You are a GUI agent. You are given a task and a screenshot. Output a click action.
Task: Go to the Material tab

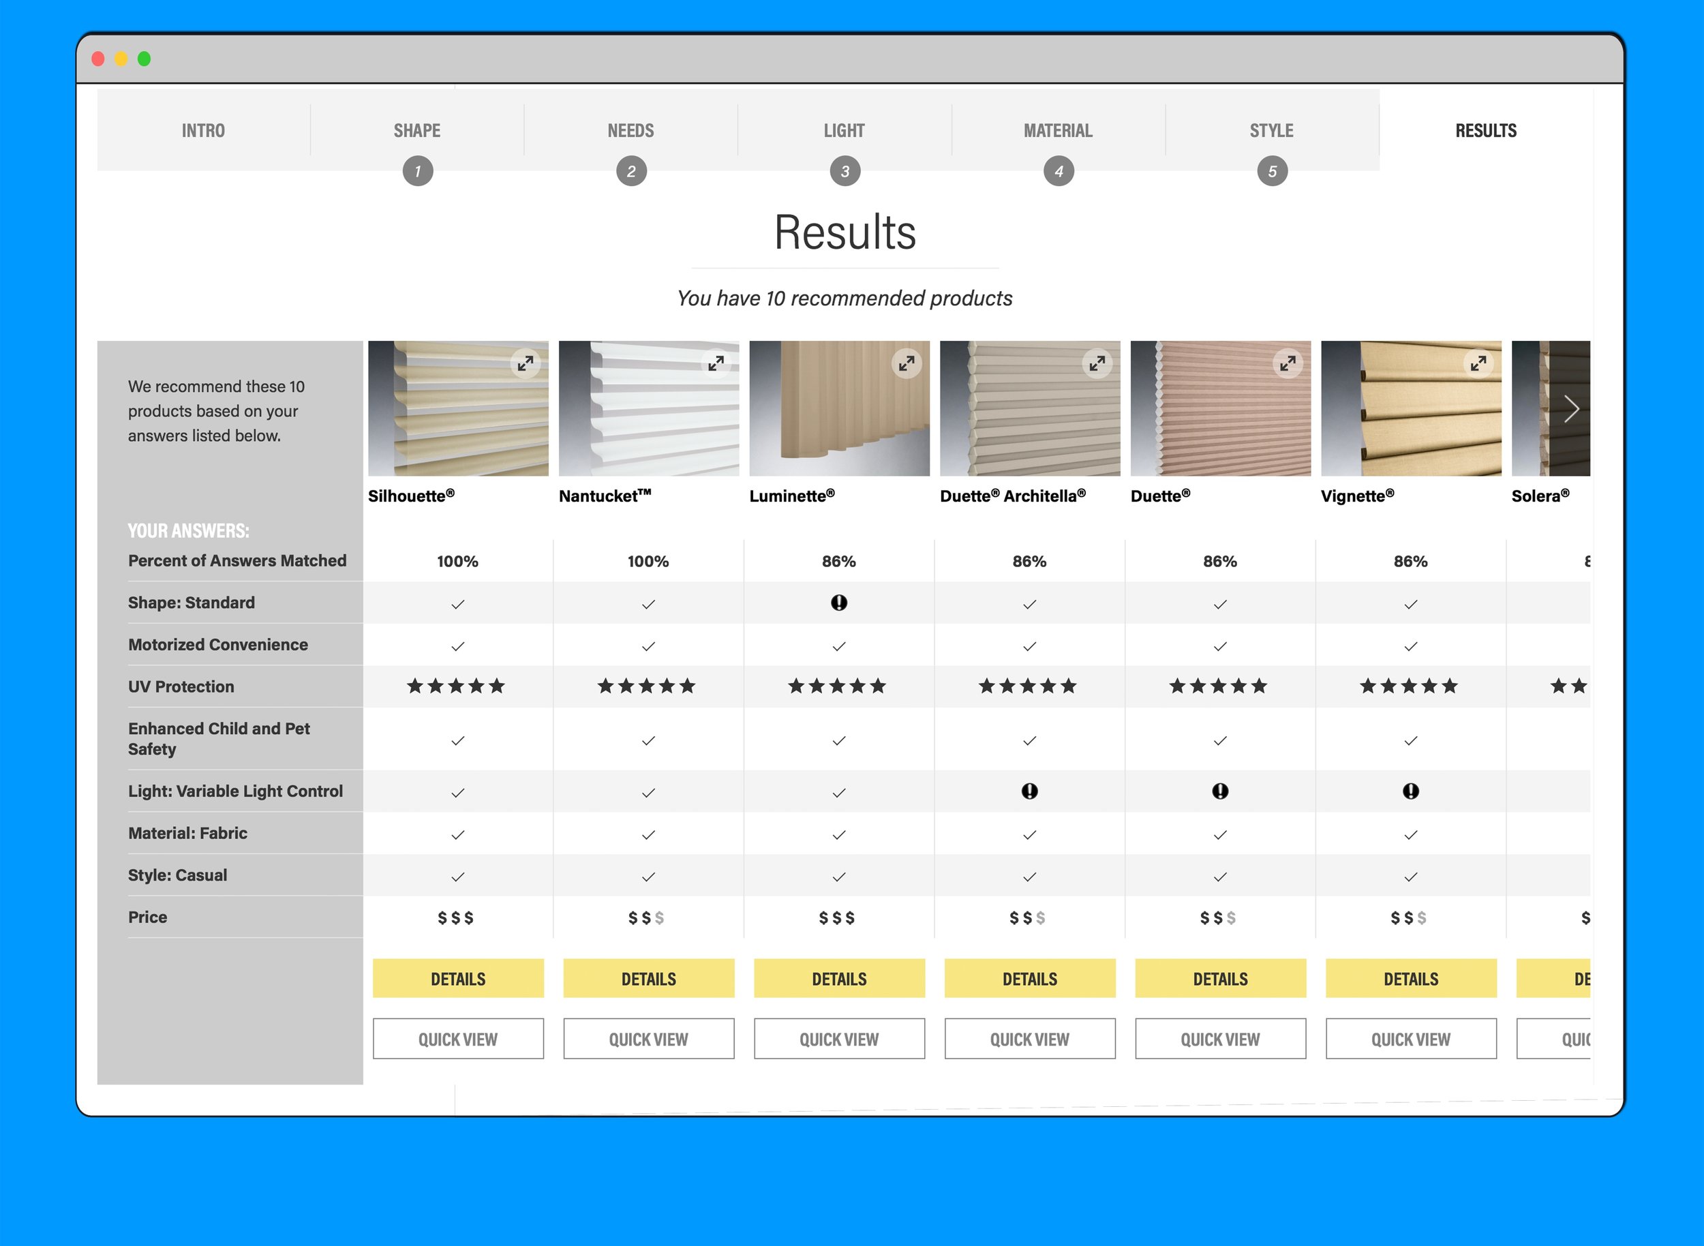[x=1059, y=130]
